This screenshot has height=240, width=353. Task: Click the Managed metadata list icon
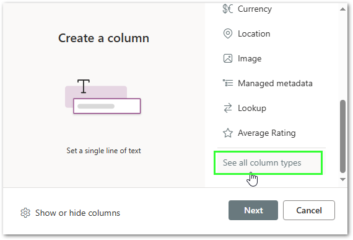pyautogui.click(x=228, y=83)
